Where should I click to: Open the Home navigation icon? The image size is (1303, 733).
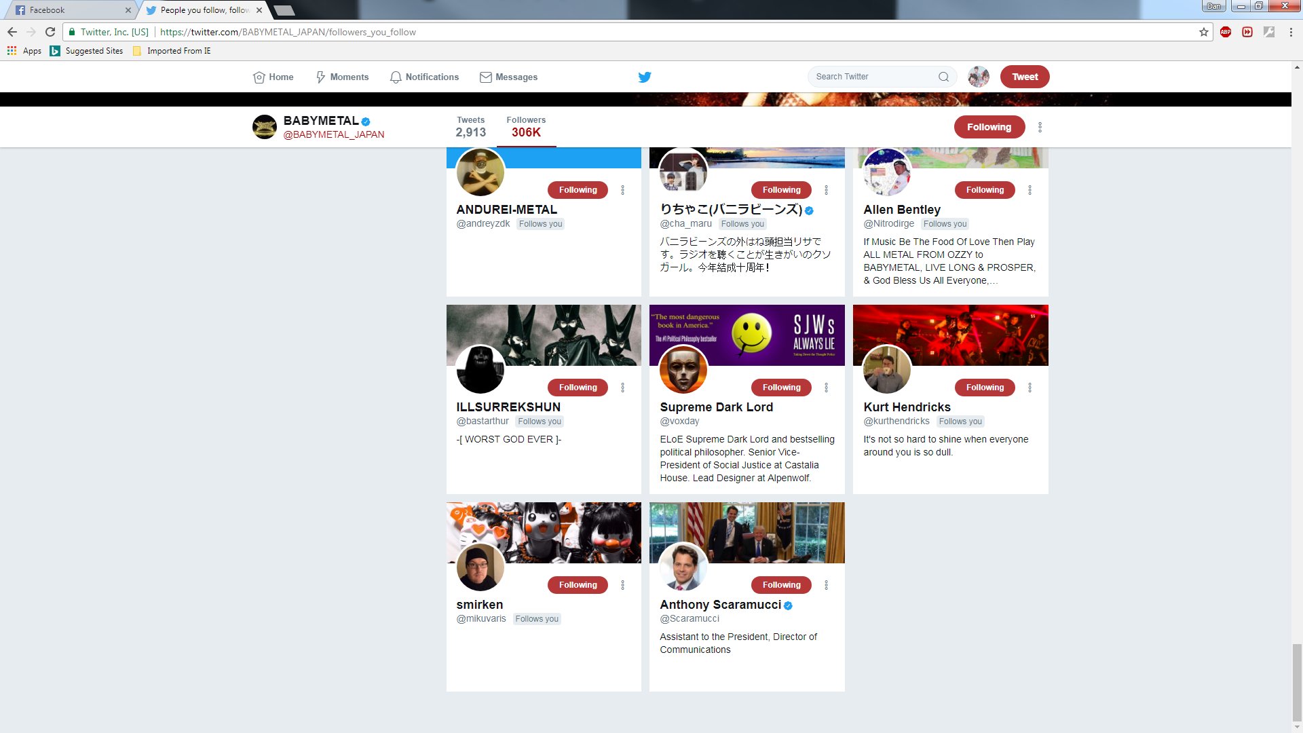click(x=259, y=77)
